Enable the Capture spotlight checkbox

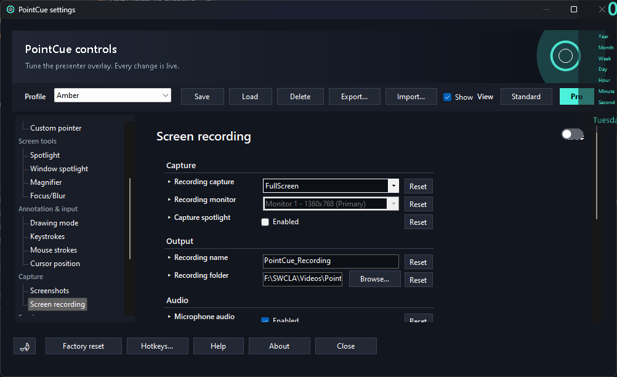265,222
